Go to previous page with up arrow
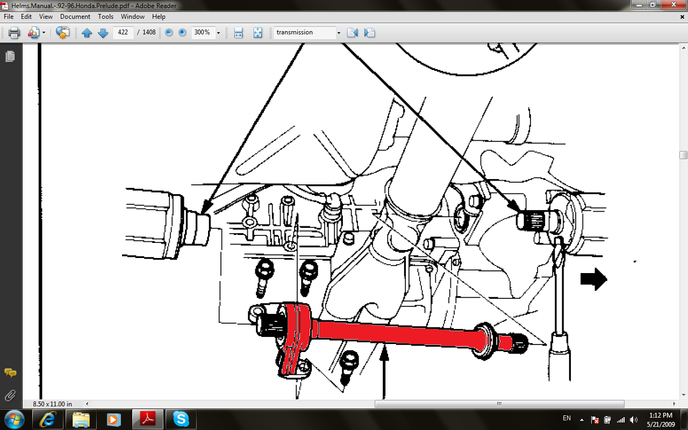This screenshot has width=688, height=430. pos(87,33)
